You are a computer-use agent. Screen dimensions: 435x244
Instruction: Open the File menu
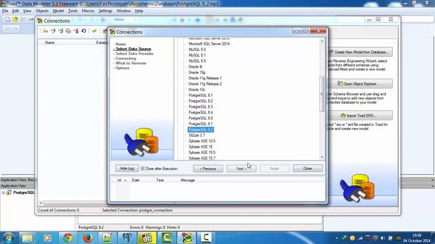[x=5, y=11]
